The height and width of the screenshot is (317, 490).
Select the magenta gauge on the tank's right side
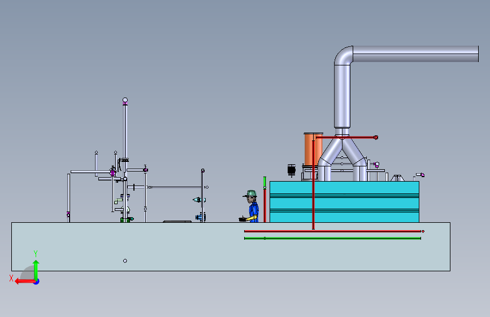(376, 165)
